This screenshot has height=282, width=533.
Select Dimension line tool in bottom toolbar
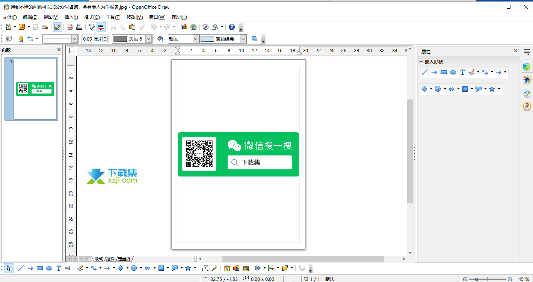click(x=68, y=268)
